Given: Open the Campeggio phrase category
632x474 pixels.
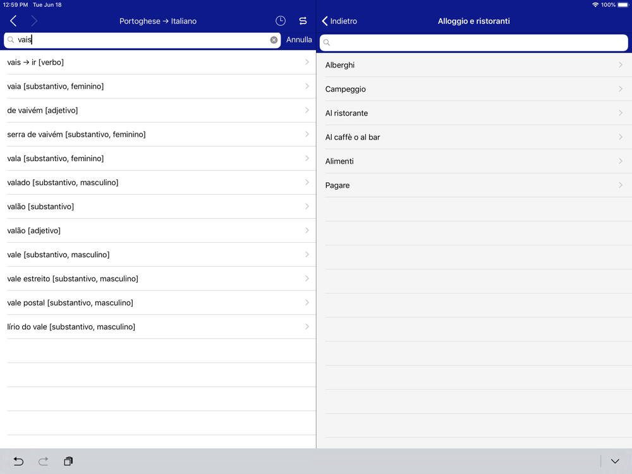Looking at the screenshot, I should (x=475, y=89).
